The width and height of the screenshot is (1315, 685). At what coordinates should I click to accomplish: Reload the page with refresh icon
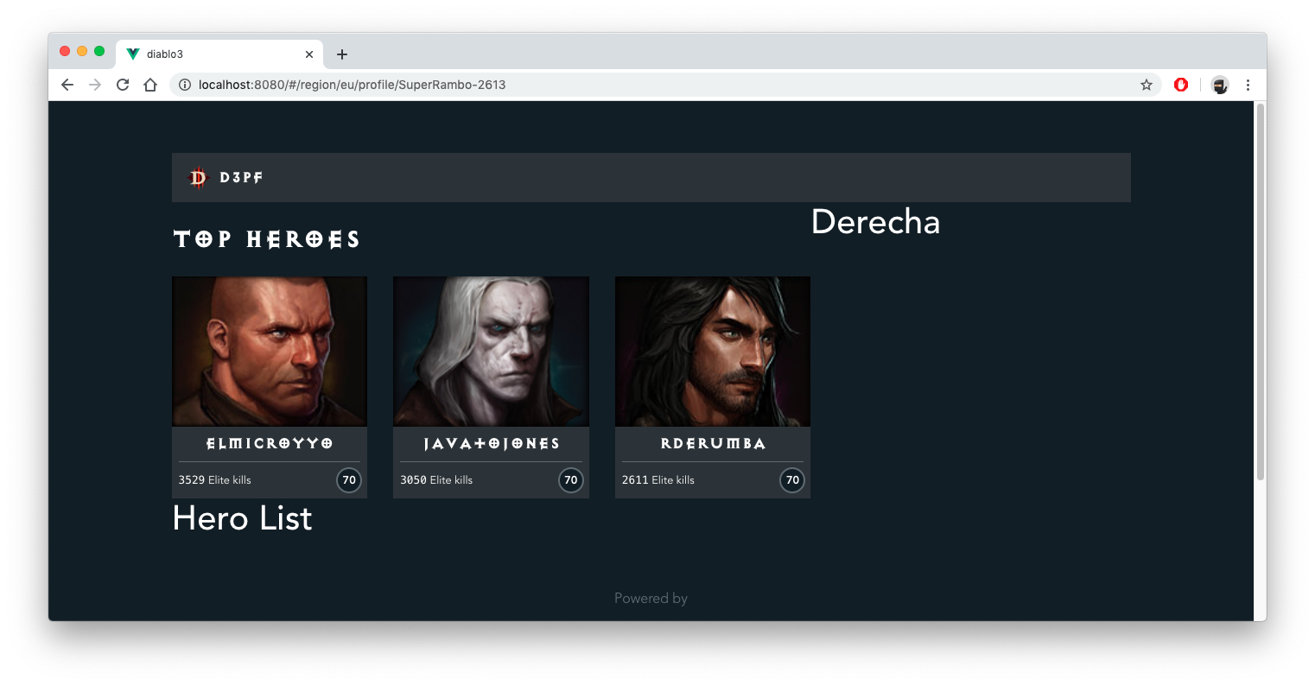click(123, 85)
